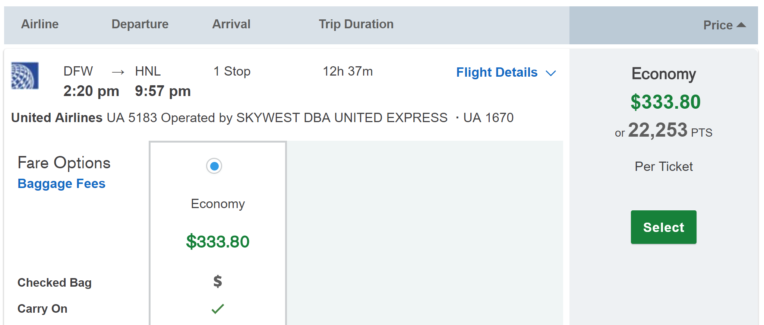Expand the Flight Details chevron
The image size is (764, 325).
pyautogui.click(x=551, y=73)
